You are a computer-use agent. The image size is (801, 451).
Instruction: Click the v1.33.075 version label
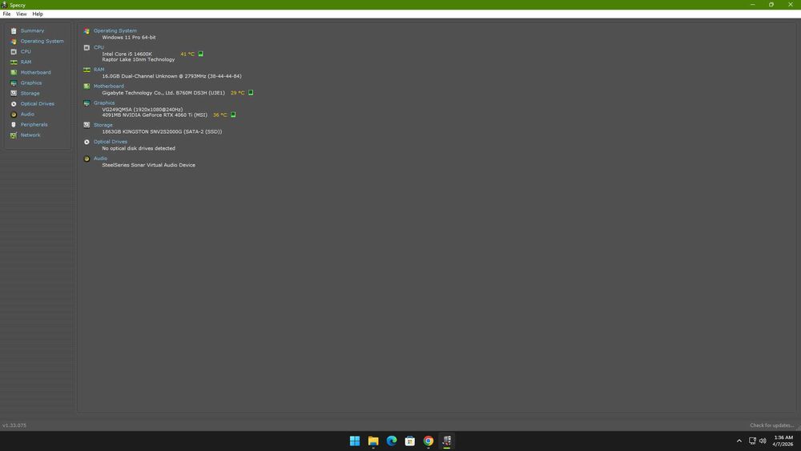tap(14, 425)
